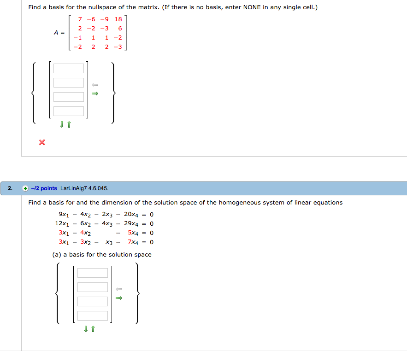Viewport: 407px width, 351px height.
Task: Click the second answer cell of problem 1 matrix
Action: click(x=68, y=82)
